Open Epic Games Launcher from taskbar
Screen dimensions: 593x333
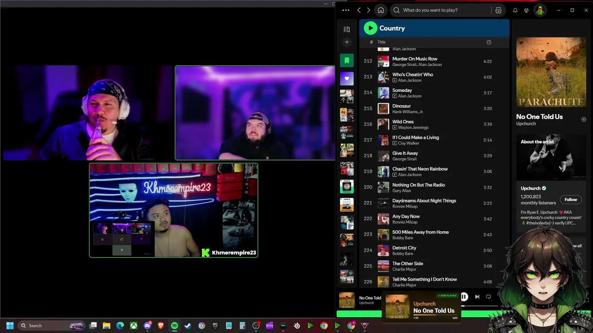[x=215, y=326]
